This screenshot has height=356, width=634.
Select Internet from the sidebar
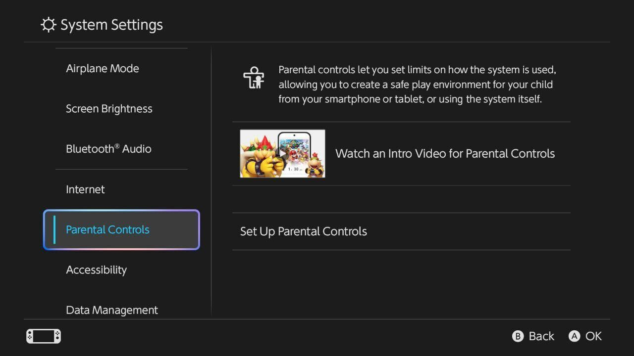[85, 189]
